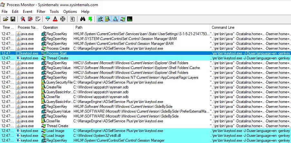291x143 pixels.
Task: Open the Tools menu
Action: tap(54, 12)
